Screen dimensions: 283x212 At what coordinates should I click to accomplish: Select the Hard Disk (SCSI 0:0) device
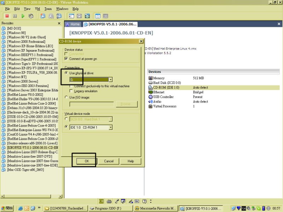214,83
